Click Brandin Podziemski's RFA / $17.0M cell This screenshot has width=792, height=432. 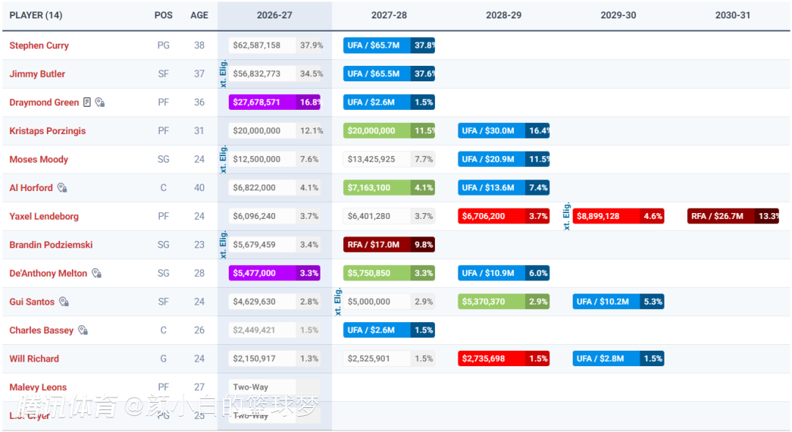coord(389,245)
